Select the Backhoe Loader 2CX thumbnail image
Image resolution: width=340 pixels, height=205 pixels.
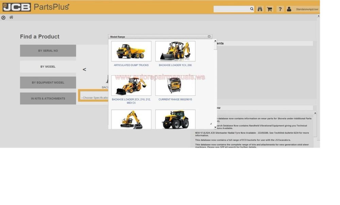[x=131, y=85]
